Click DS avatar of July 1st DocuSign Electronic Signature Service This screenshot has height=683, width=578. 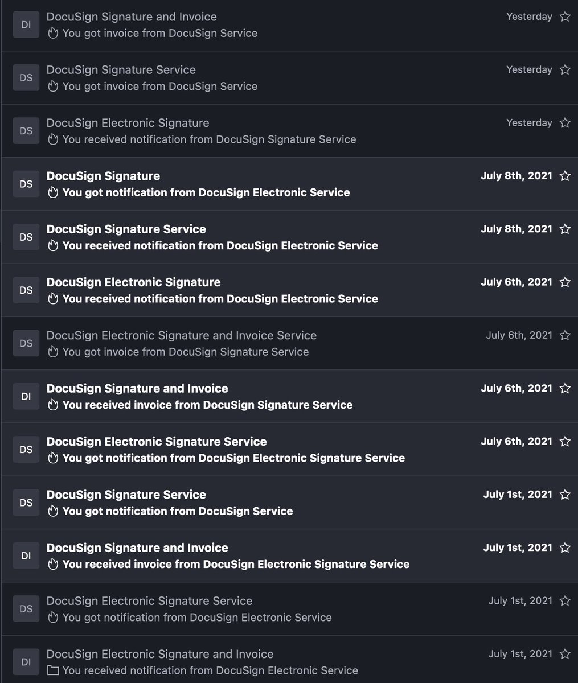click(x=26, y=608)
